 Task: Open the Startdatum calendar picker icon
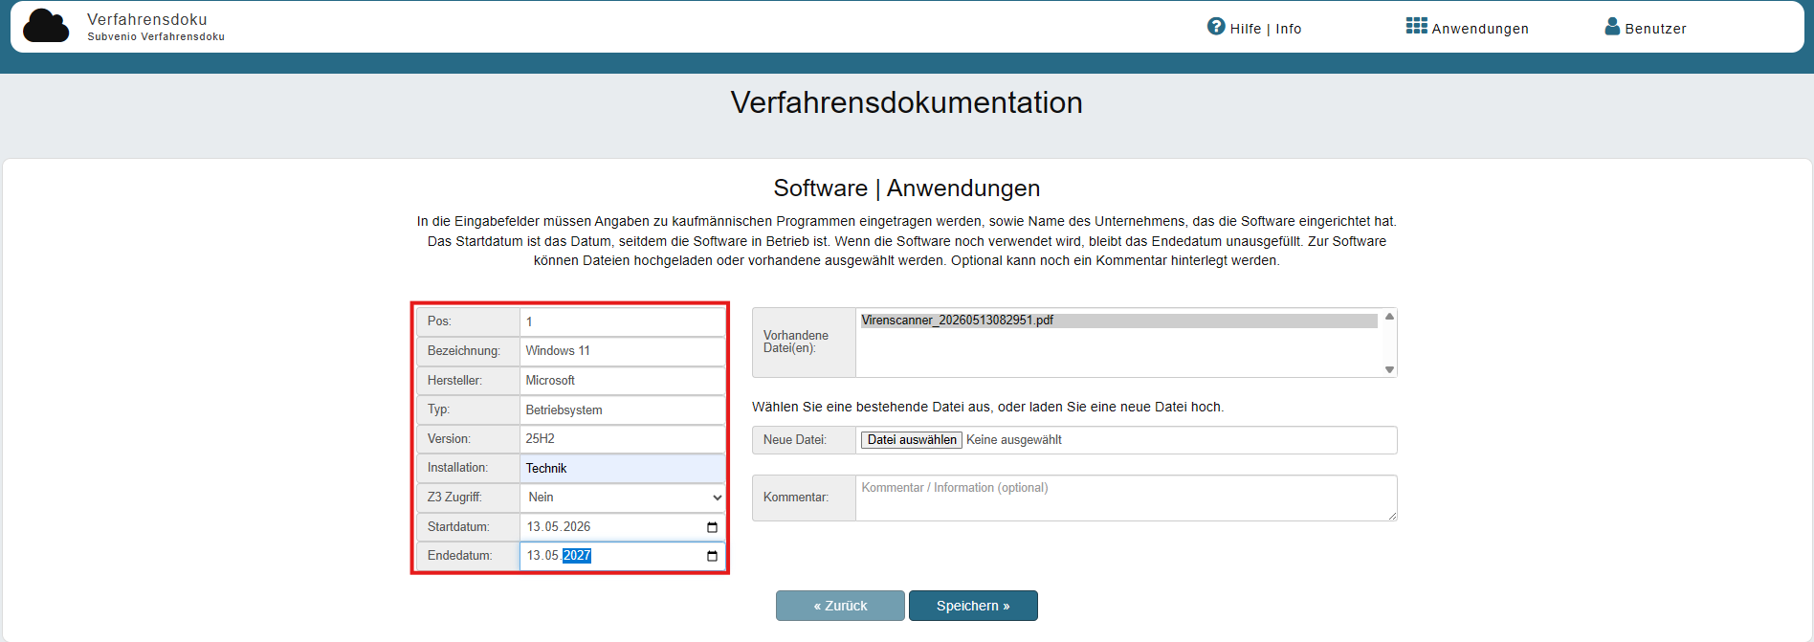pyautogui.click(x=712, y=527)
